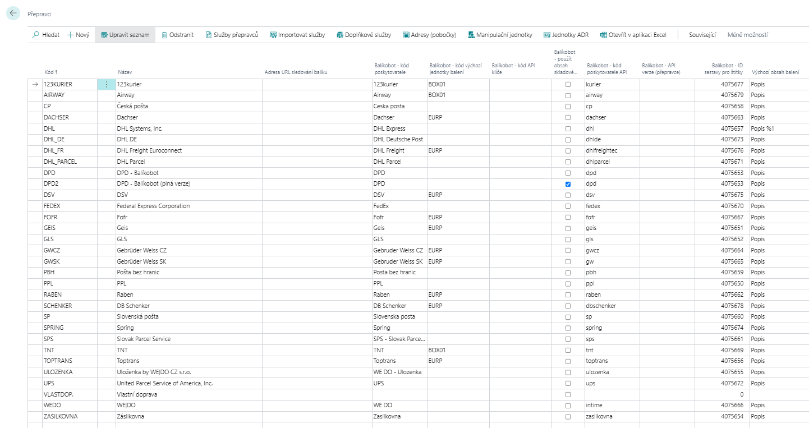Screen dimensions: 809x428
Task: Click the Odstranit trash icon
Action: [164, 35]
